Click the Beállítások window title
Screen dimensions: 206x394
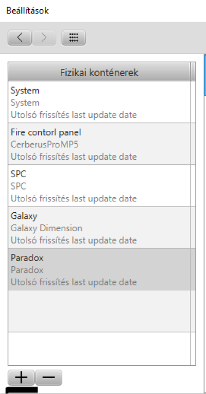27,11
